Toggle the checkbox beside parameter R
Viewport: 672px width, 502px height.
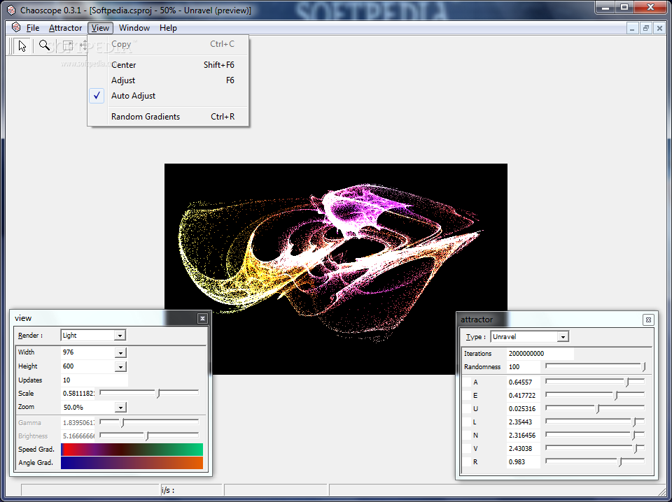point(467,461)
